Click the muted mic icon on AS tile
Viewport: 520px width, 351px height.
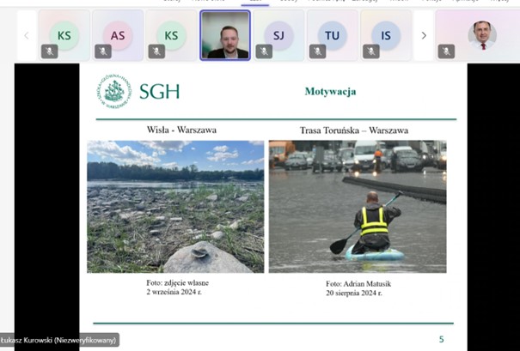pos(103,51)
